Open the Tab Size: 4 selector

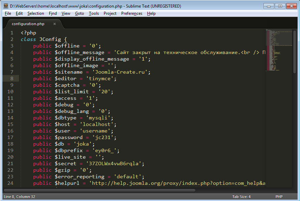241,197
